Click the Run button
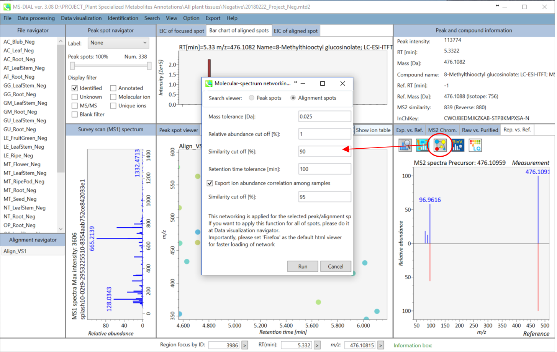 coord(303,266)
